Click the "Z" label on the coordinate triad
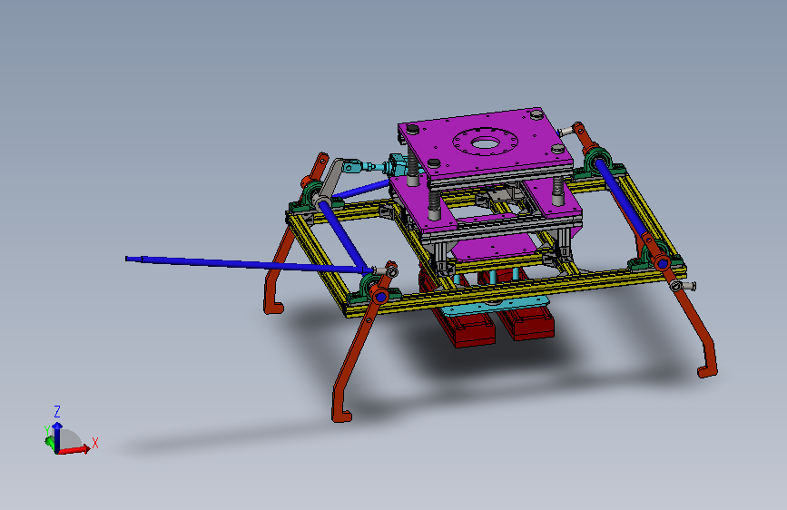Image resolution: width=787 pixels, height=510 pixels. (57, 412)
